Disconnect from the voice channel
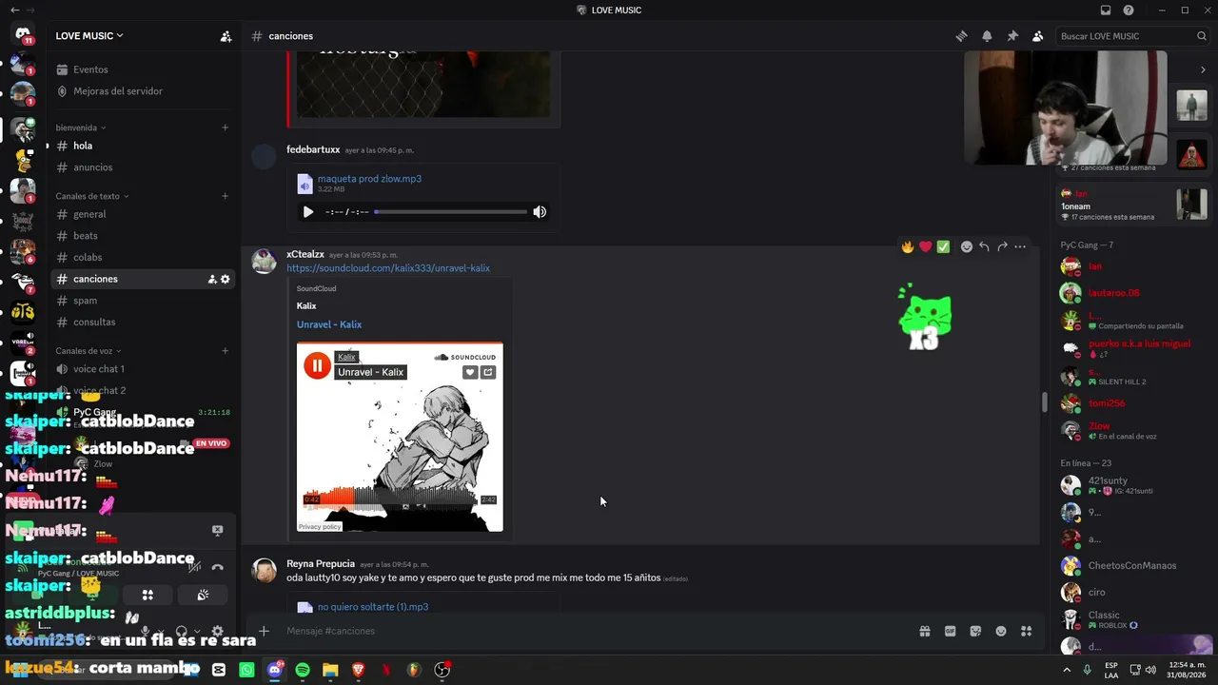Image resolution: width=1218 pixels, height=685 pixels. (217, 567)
